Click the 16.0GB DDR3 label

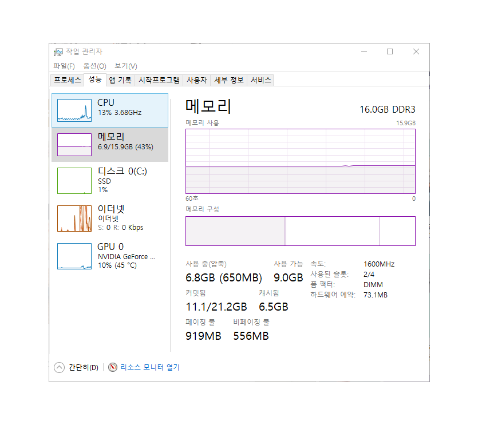pyautogui.click(x=388, y=109)
